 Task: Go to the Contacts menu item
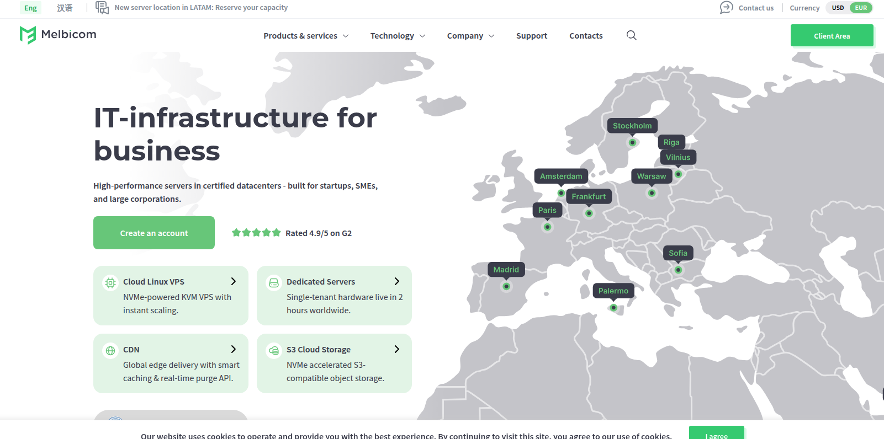[x=586, y=36]
